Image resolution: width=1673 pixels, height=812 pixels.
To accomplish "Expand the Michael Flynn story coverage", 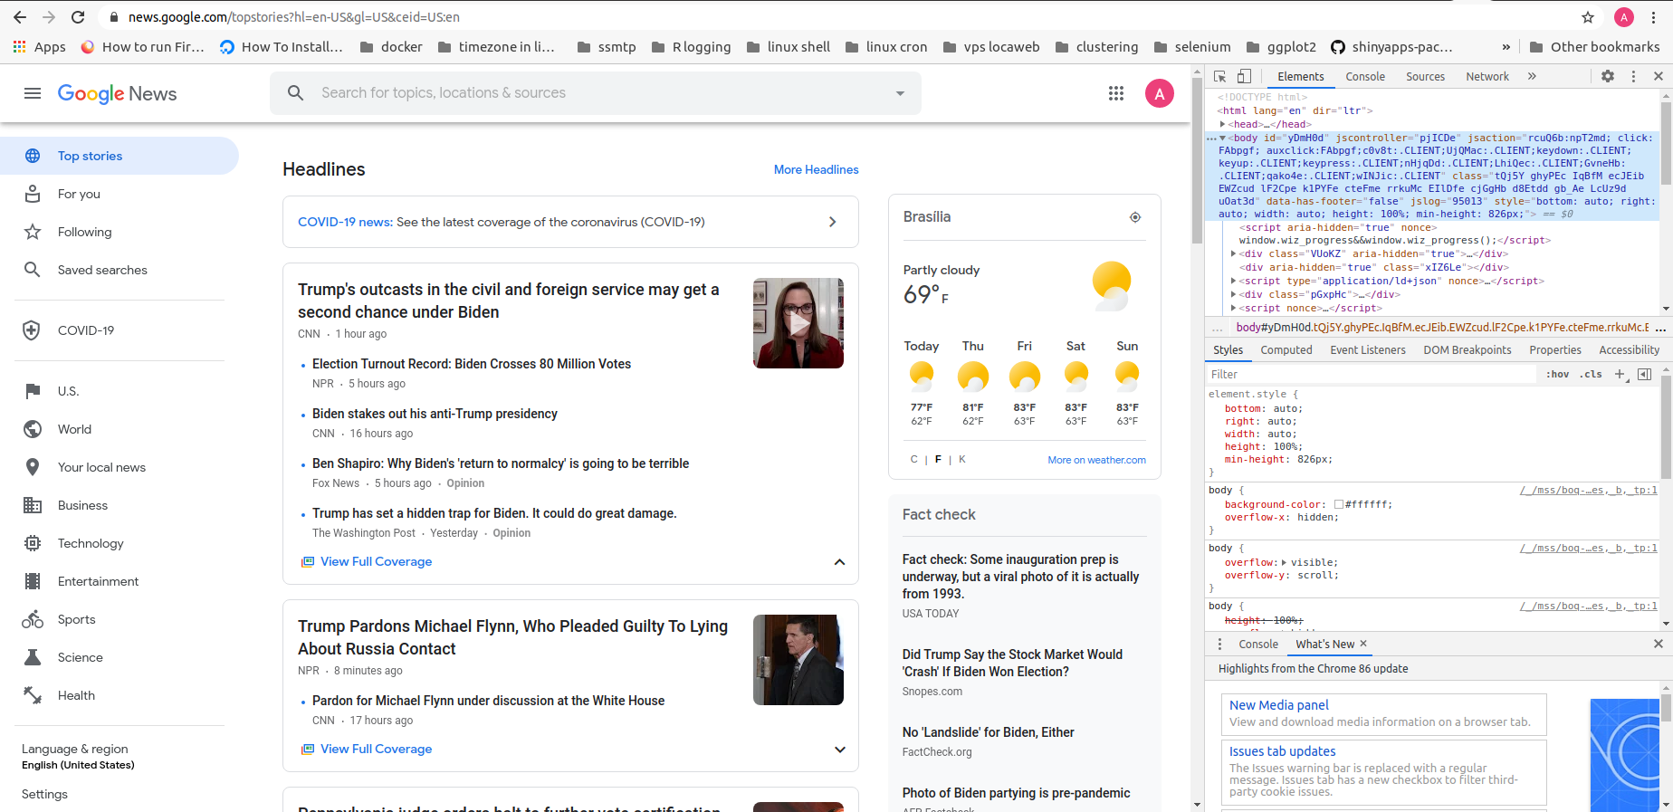I will [839, 750].
